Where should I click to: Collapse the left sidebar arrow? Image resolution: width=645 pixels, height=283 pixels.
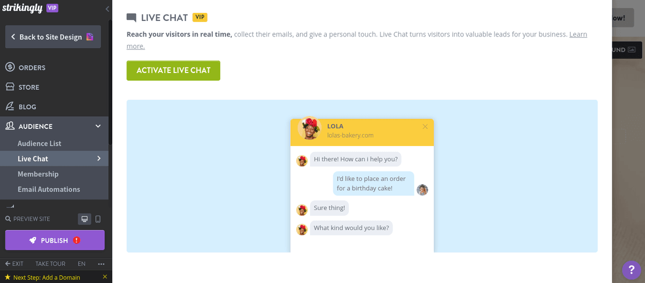pyautogui.click(x=107, y=9)
